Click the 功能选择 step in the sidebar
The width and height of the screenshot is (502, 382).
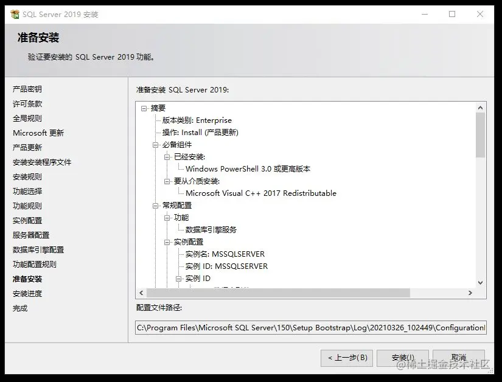(27, 192)
